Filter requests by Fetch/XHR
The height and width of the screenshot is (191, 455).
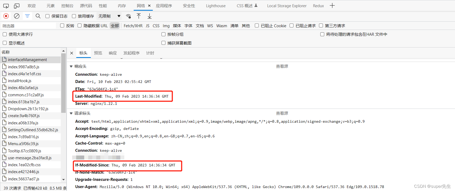pos(133,26)
